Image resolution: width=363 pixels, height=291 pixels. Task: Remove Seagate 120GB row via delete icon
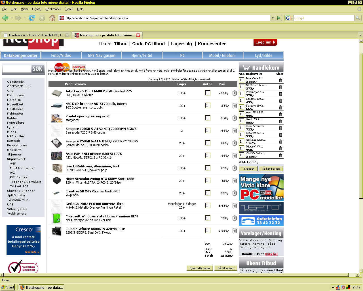tap(235, 131)
